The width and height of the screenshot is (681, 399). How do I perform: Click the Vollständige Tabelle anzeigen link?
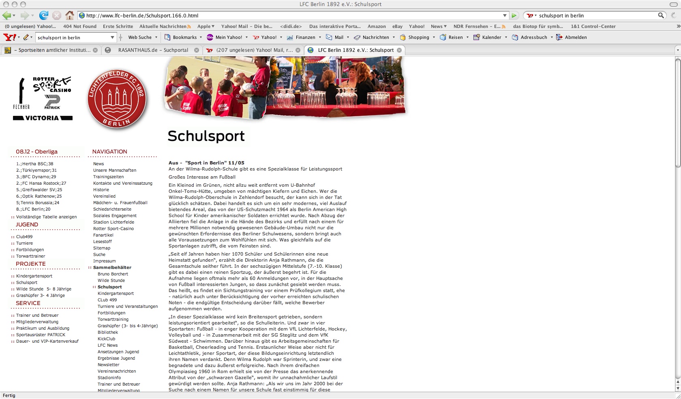tap(46, 217)
